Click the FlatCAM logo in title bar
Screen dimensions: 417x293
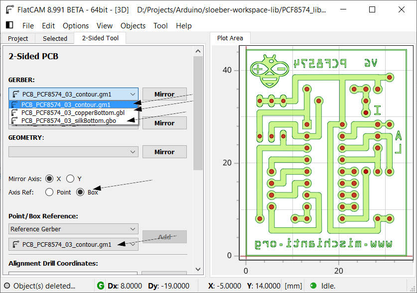9,9
